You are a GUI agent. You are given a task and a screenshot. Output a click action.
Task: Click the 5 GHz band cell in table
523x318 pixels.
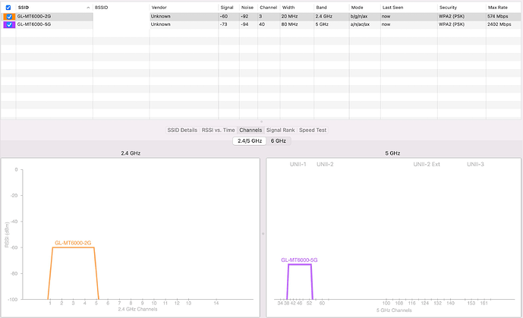[x=322, y=24]
